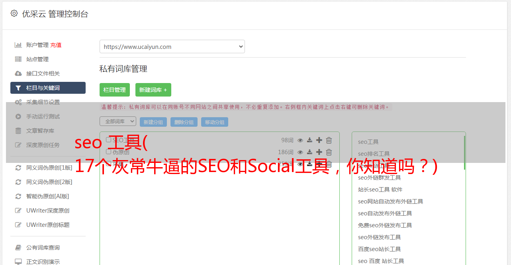Select the keyword seo工具 in right list
511x265 pixels.
(x=368, y=142)
